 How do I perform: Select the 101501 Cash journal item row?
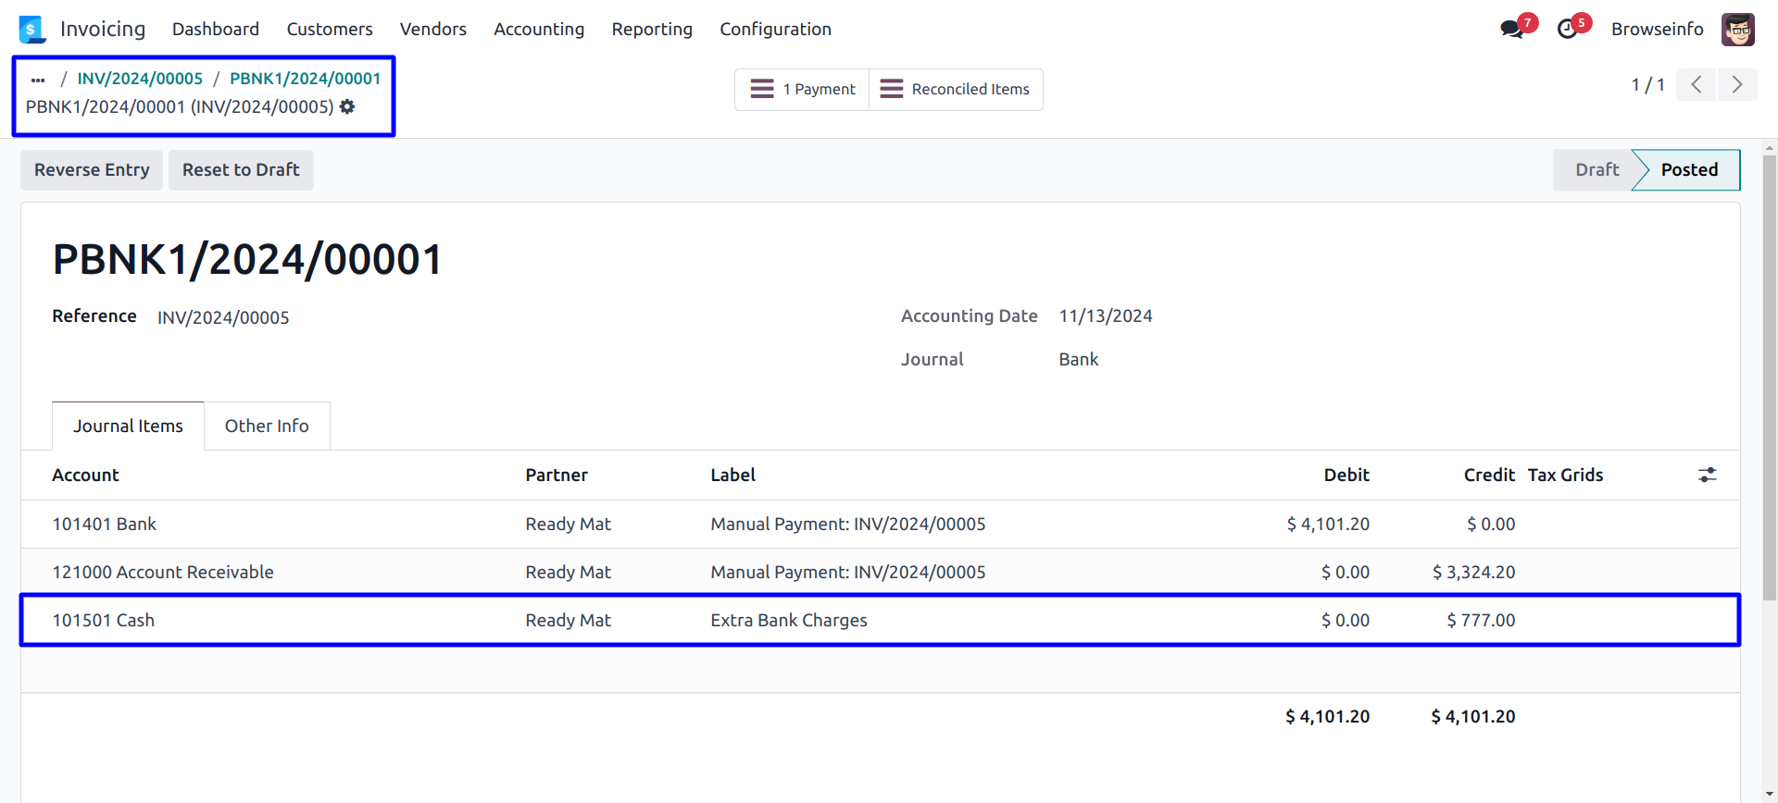[103, 621]
